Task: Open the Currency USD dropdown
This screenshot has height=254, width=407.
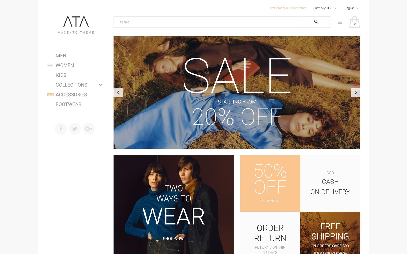Action: coord(325,8)
